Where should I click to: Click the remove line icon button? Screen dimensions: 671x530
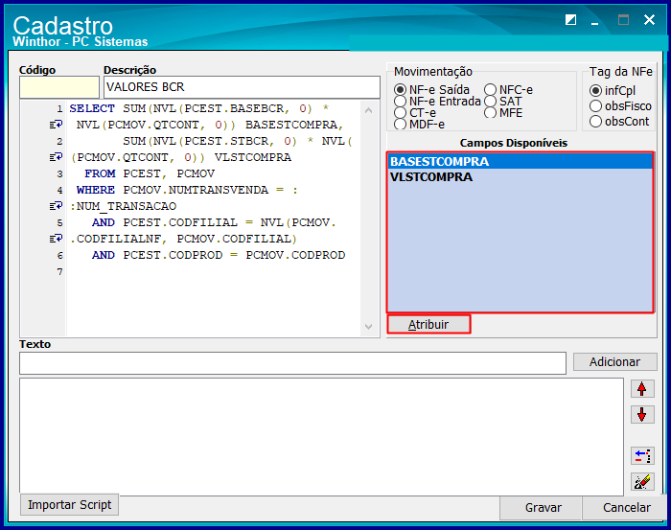click(x=642, y=455)
